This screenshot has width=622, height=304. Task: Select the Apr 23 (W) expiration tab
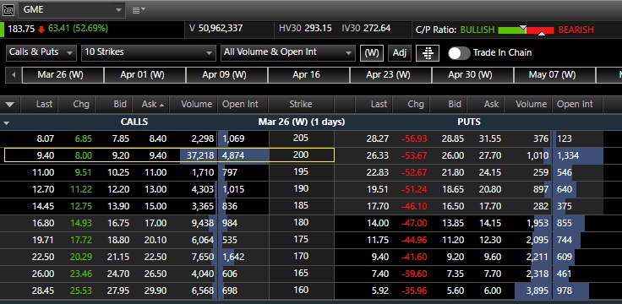pyautogui.click(x=390, y=75)
